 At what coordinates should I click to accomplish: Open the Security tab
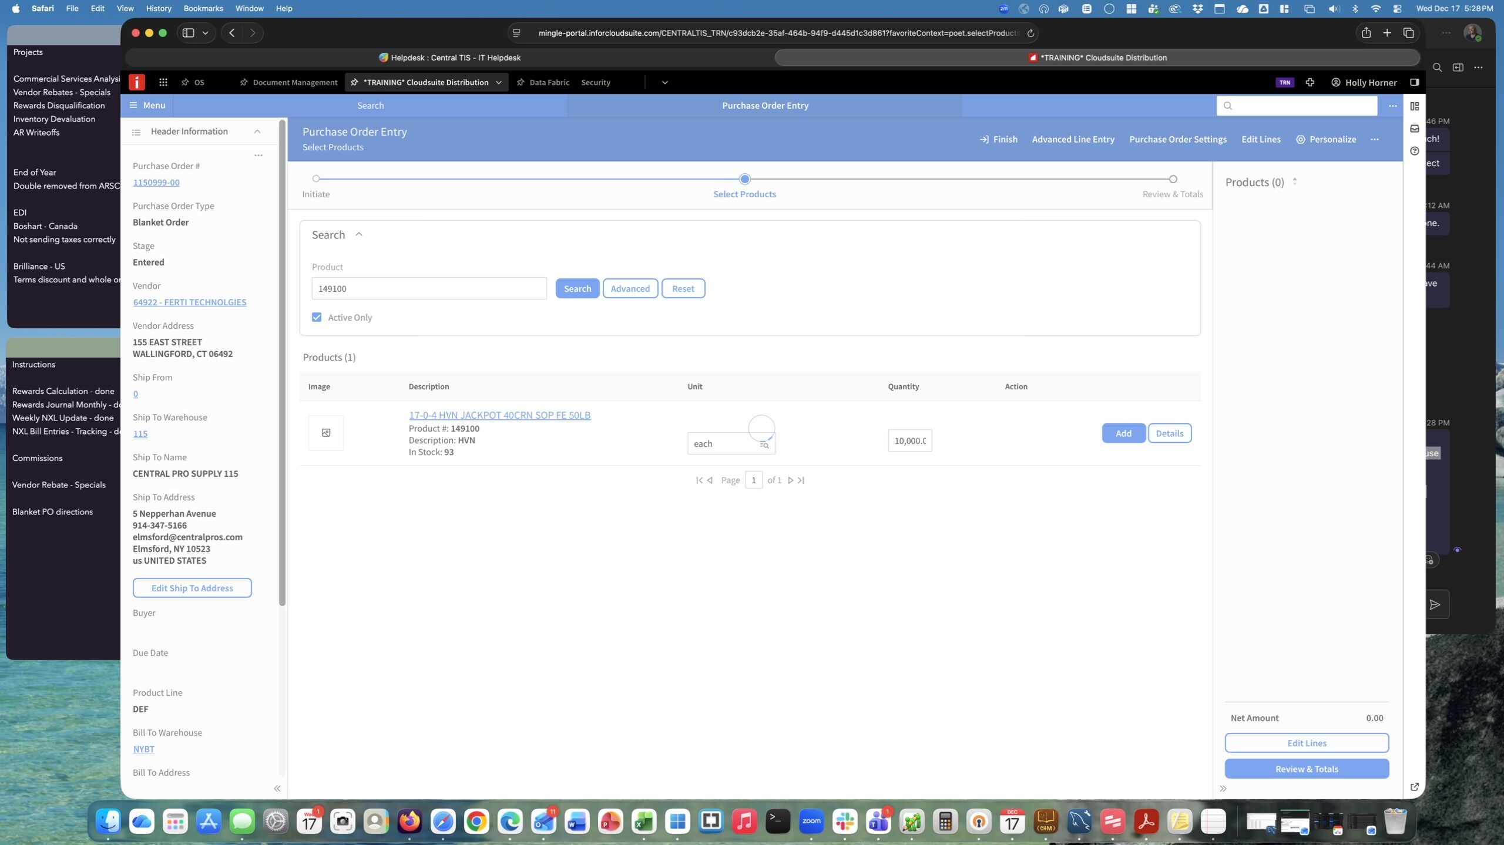click(596, 82)
